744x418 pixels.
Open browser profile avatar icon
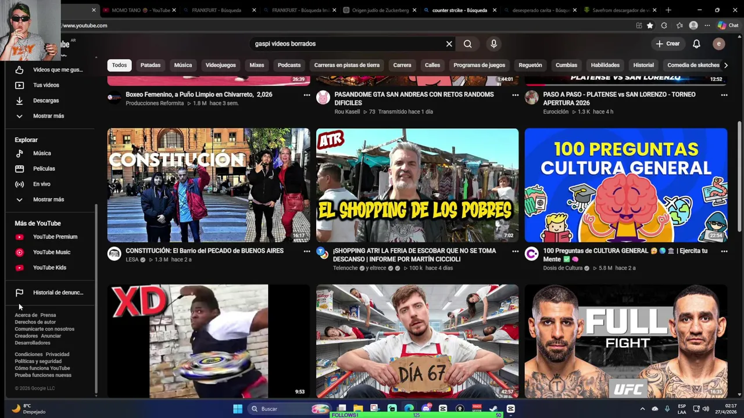pos(693,26)
